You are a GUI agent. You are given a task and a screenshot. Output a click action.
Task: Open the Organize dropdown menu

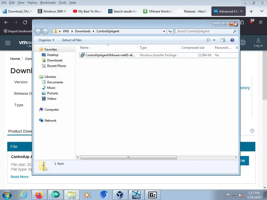coord(46,40)
